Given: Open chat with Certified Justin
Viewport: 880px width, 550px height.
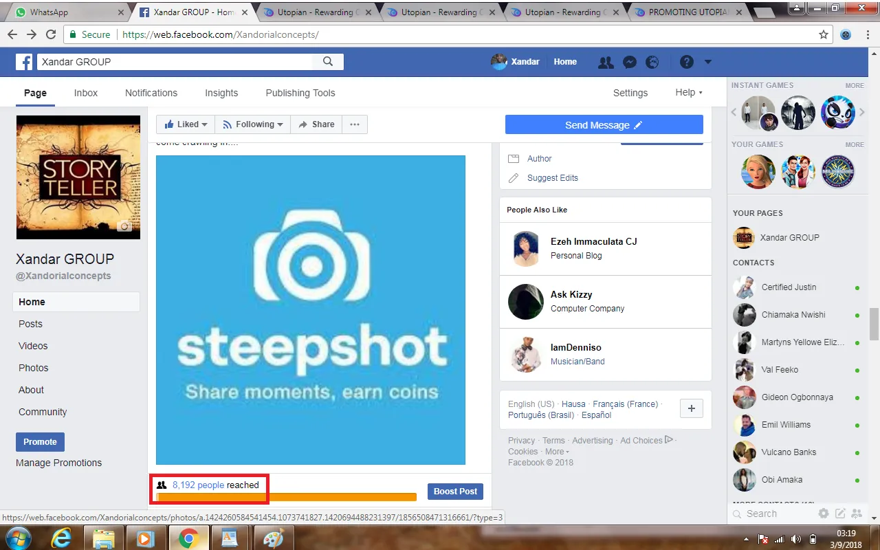Looking at the screenshot, I should point(797,287).
